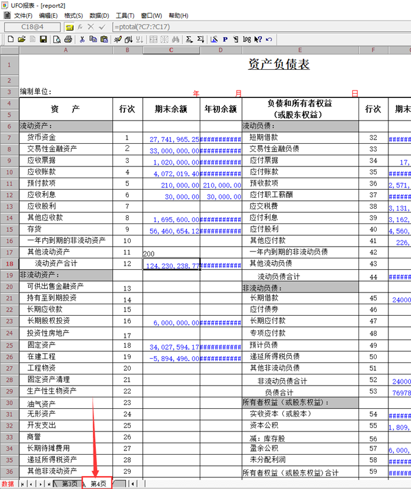Cancel formula entry with the X button
Viewport: 411px width, 489px height.
point(91,27)
